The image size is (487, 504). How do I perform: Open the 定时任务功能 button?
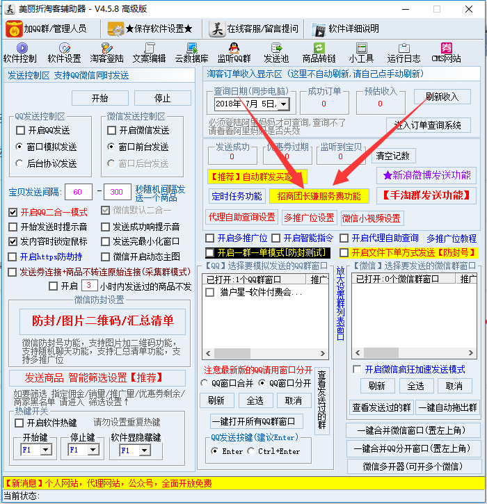237,196
